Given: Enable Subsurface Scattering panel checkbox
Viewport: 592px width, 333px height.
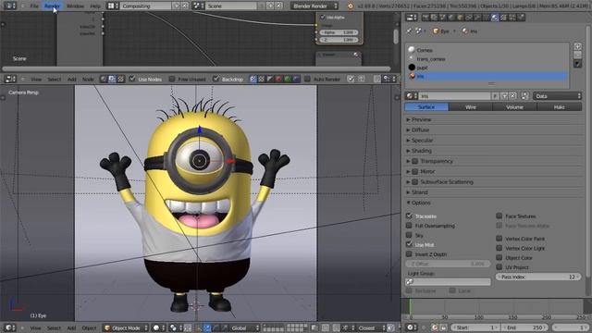Looking at the screenshot, I should tap(415, 182).
